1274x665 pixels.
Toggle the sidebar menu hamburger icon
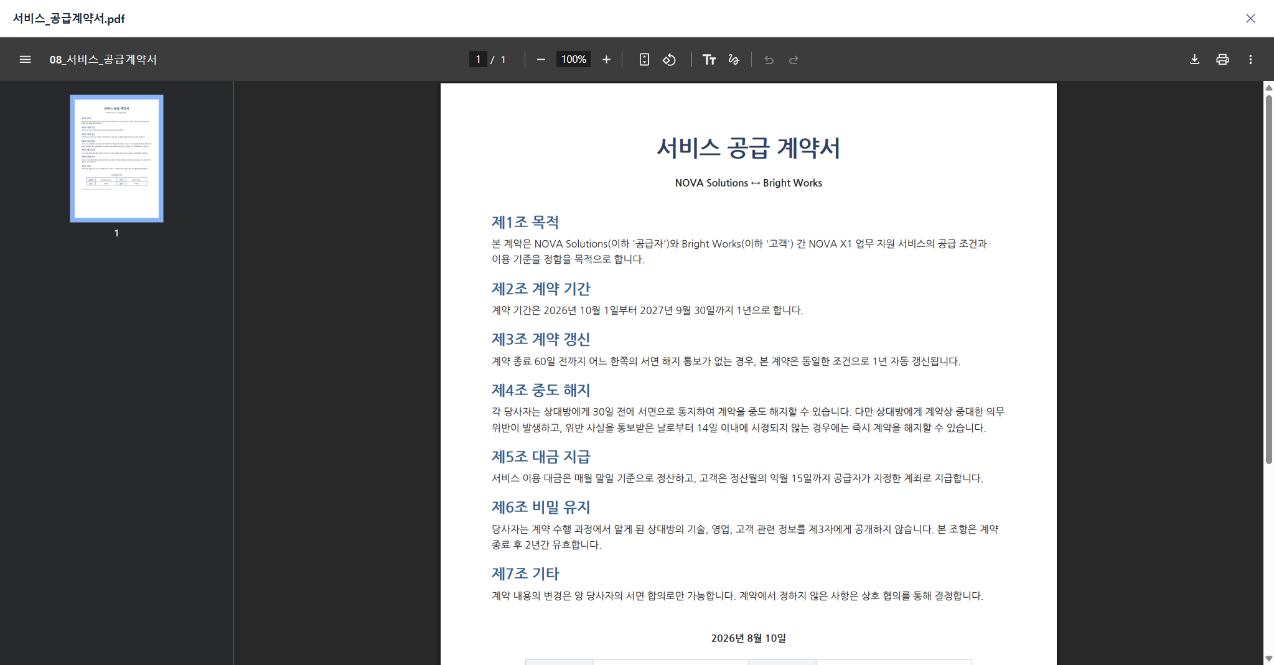25,60
